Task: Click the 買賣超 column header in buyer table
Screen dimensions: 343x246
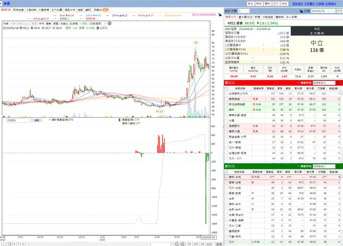Action: pyautogui.click(x=270, y=89)
